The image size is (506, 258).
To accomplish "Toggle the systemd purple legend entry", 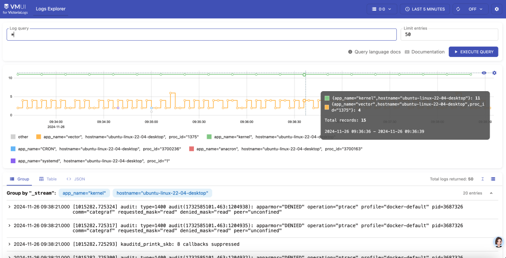I will (90, 161).
